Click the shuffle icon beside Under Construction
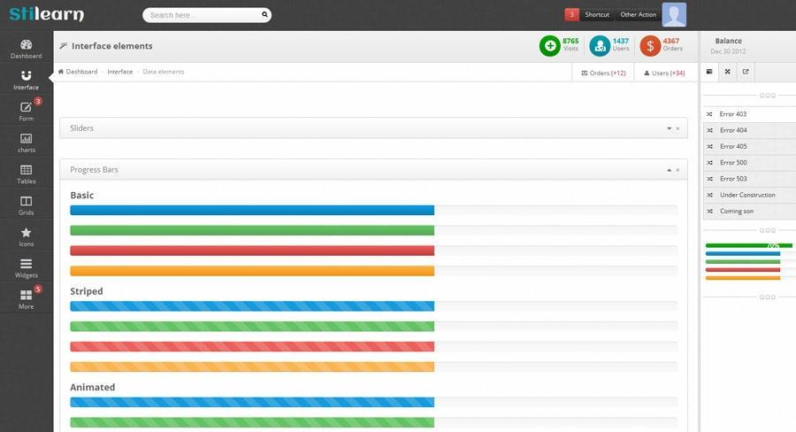 (x=709, y=195)
